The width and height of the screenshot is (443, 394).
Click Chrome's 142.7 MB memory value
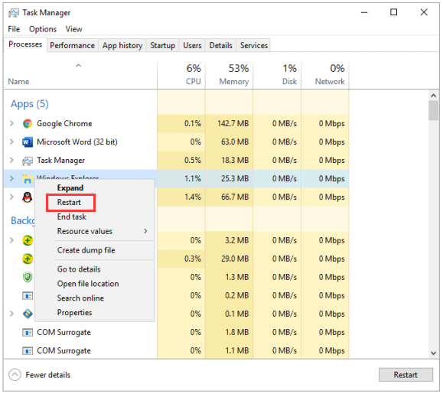tap(233, 123)
